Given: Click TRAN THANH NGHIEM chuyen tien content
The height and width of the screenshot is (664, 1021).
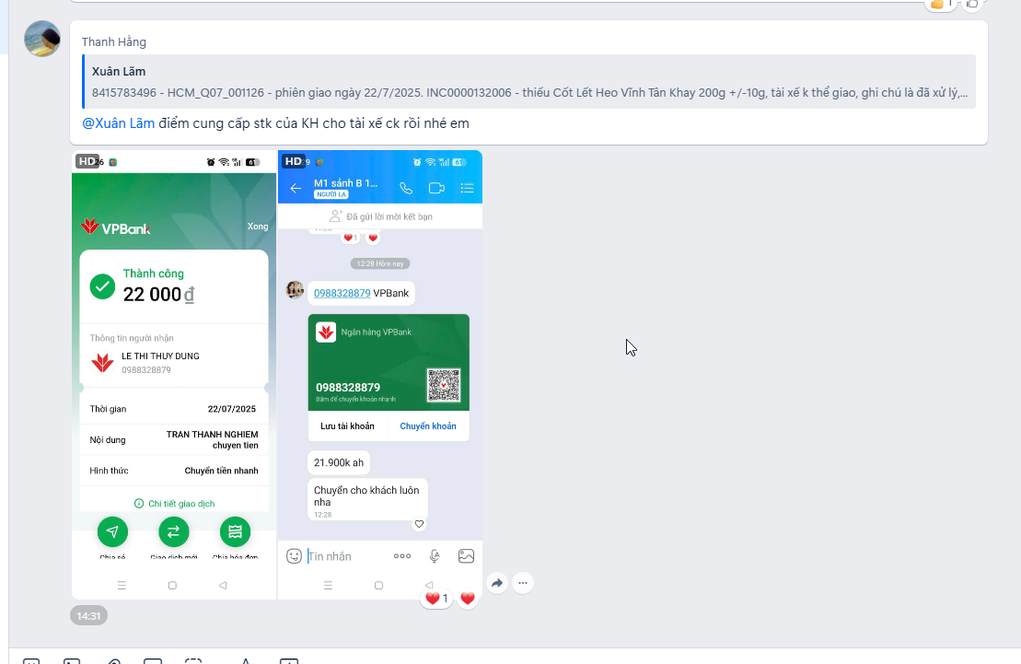Looking at the screenshot, I should click(x=213, y=440).
